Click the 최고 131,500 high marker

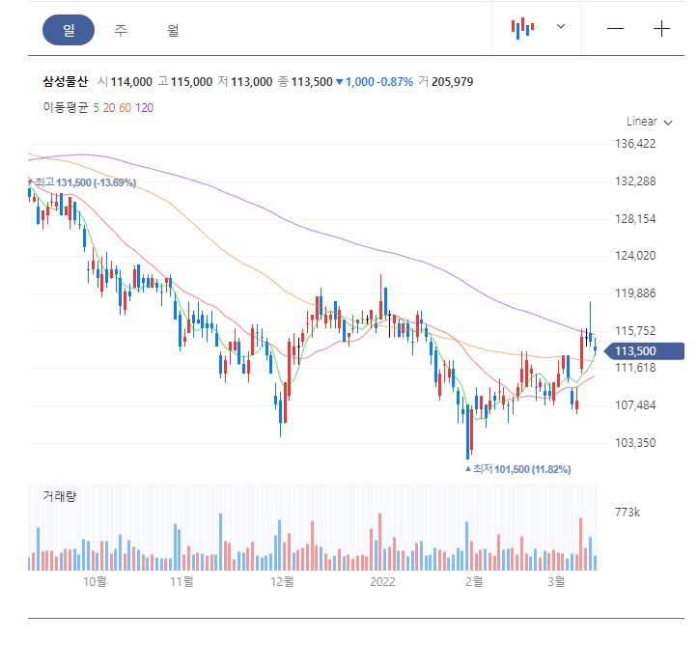[82, 182]
